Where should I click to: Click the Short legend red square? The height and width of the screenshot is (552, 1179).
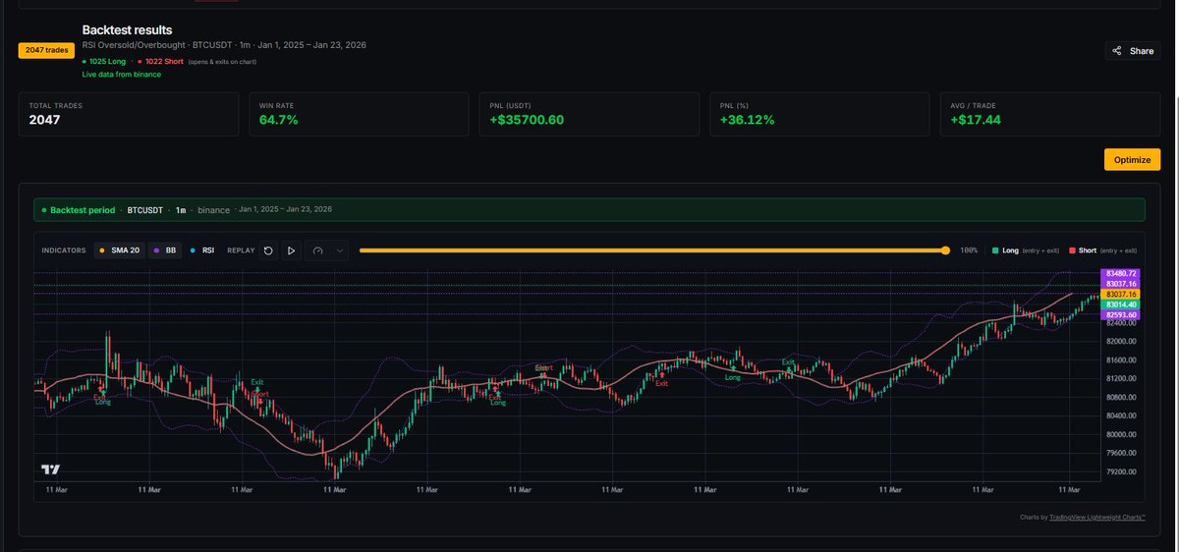click(1072, 250)
